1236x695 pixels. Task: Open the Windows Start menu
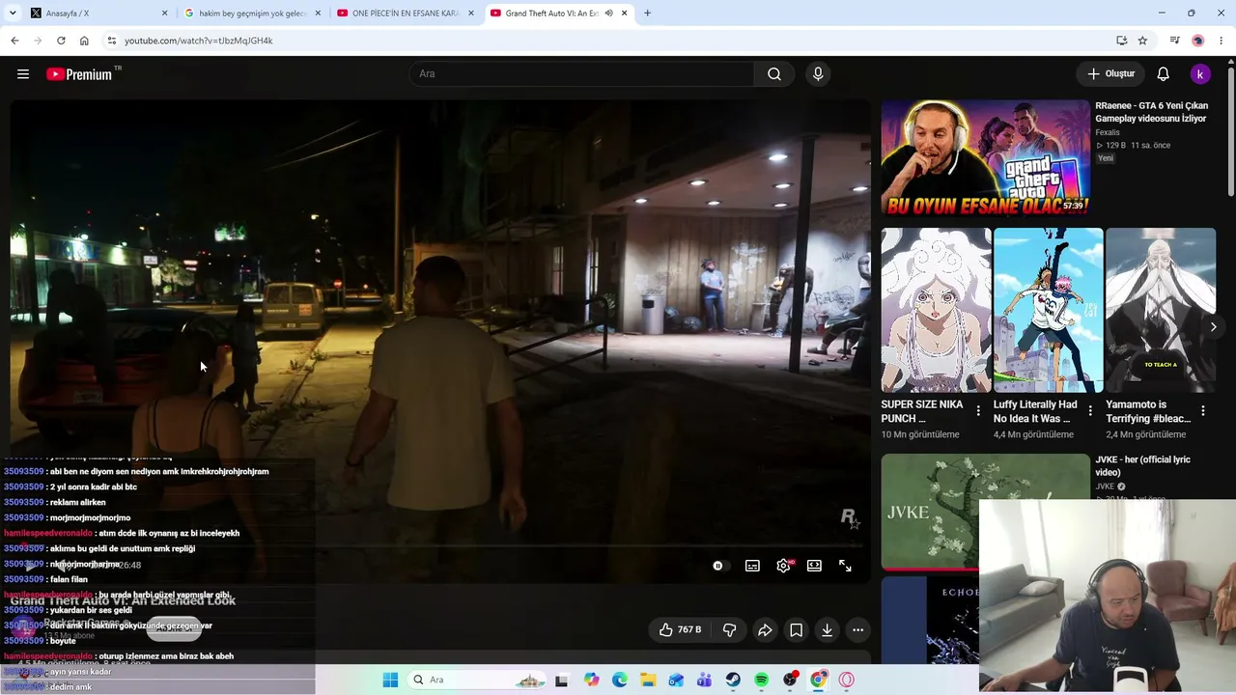390,680
